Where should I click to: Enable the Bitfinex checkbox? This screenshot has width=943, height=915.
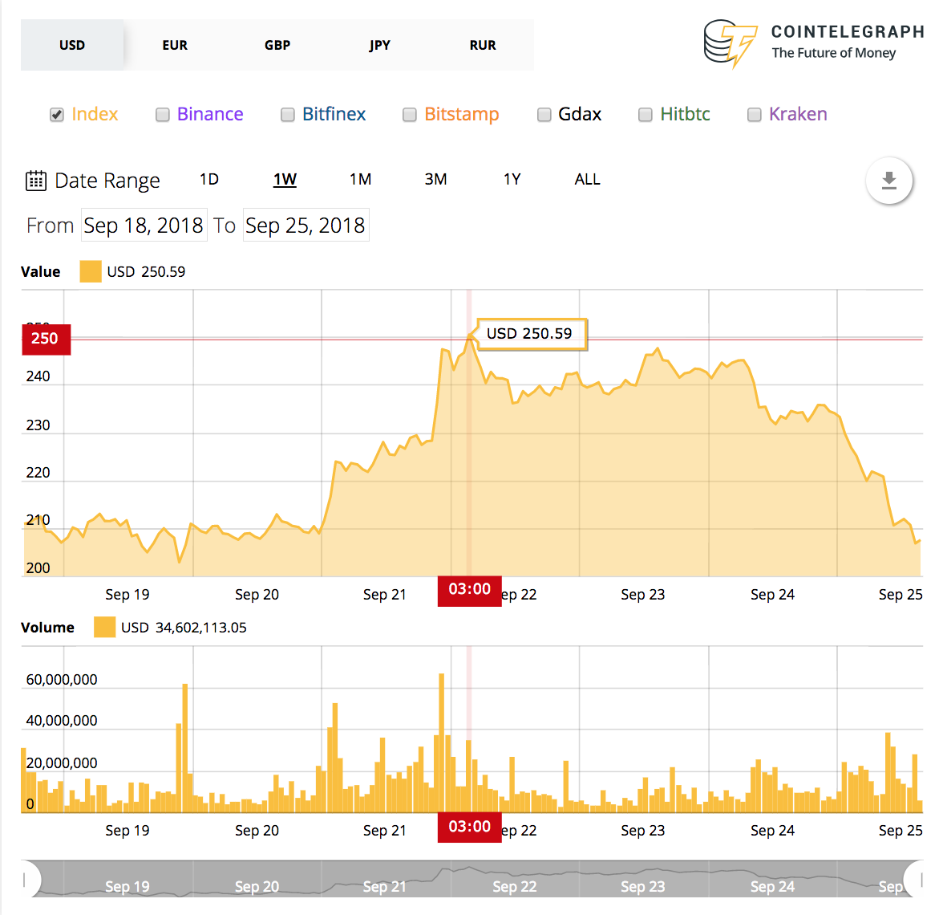tap(287, 114)
